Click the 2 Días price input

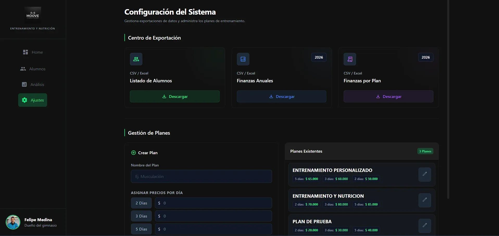coord(213,203)
